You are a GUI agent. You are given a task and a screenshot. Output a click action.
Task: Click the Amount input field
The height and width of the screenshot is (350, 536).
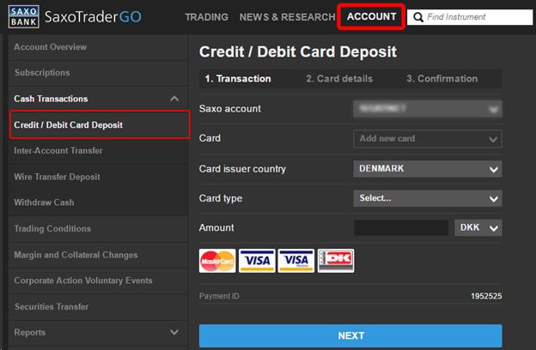click(401, 227)
